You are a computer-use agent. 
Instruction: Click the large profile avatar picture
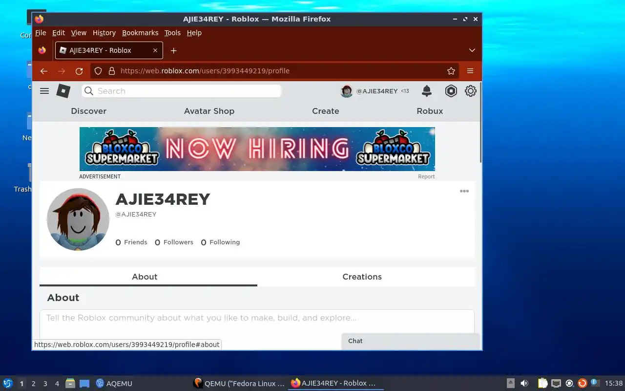78,219
